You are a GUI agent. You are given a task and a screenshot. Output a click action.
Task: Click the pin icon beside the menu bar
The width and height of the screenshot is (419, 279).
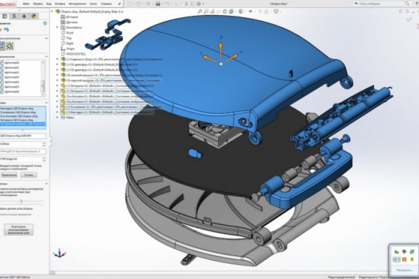pyautogui.click(x=119, y=3)
